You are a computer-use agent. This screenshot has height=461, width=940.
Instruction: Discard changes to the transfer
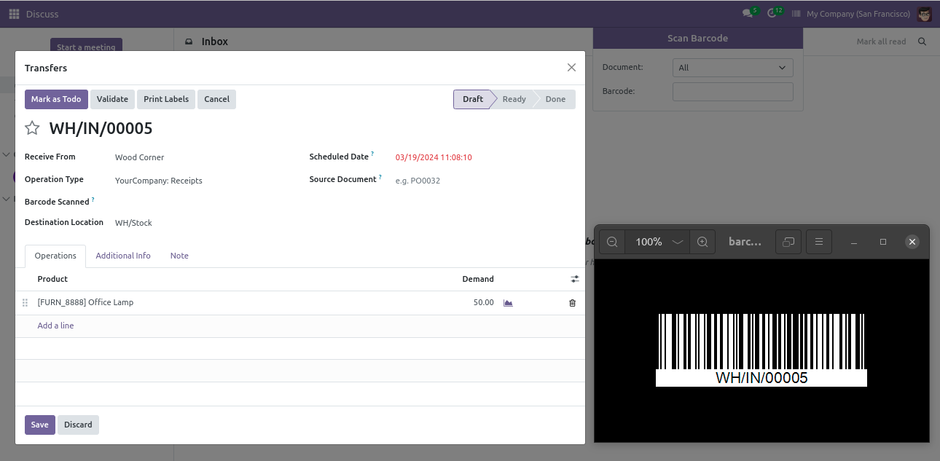[78, 425]
